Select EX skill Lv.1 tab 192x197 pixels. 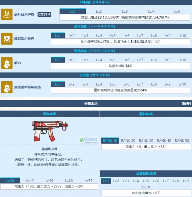pyautogui.click(x=73, y=11)
